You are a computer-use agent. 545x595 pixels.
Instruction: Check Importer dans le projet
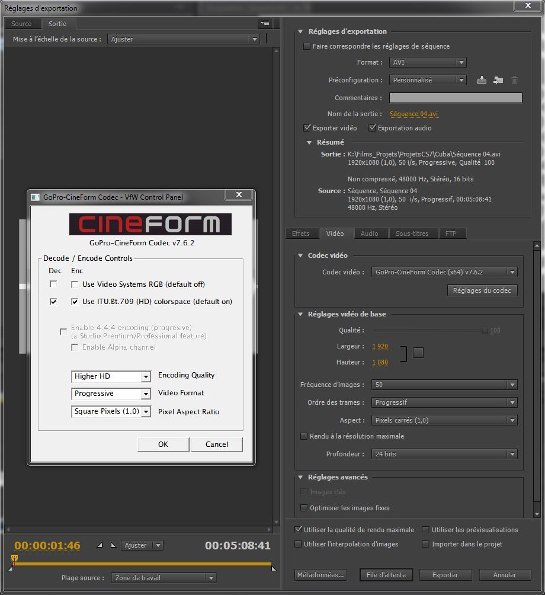[425, 544]
